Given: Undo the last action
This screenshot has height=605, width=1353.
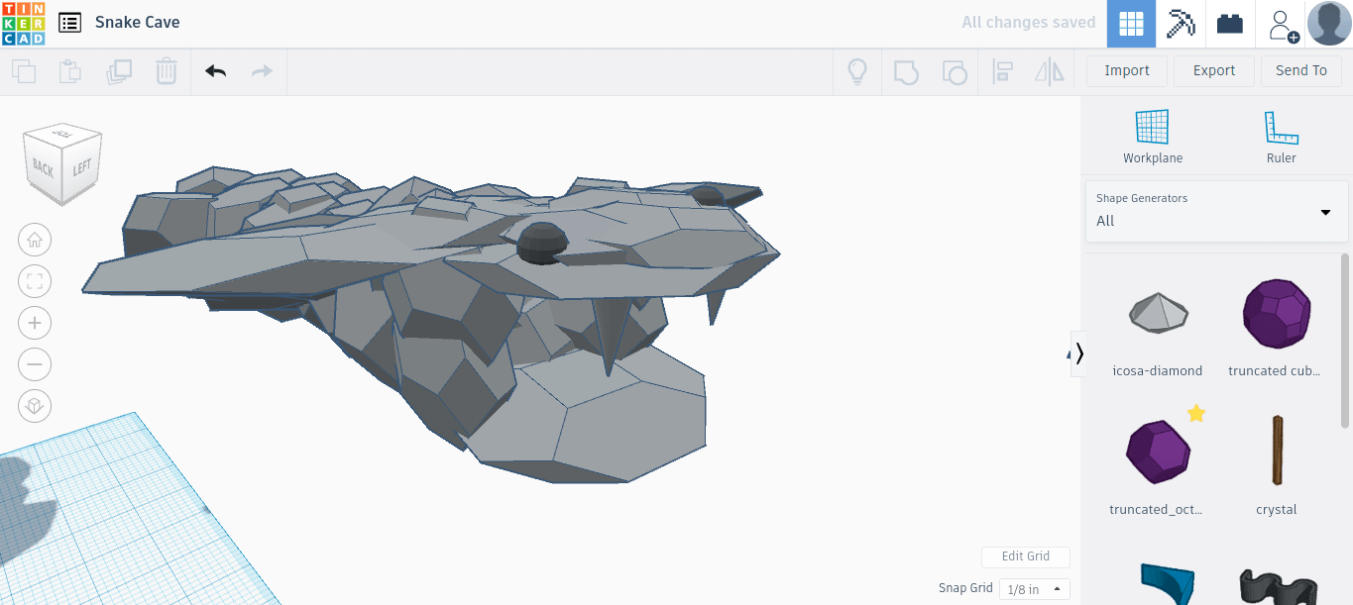Looking at the screenshot, I should pyautogui.click(x=215, y=71).
